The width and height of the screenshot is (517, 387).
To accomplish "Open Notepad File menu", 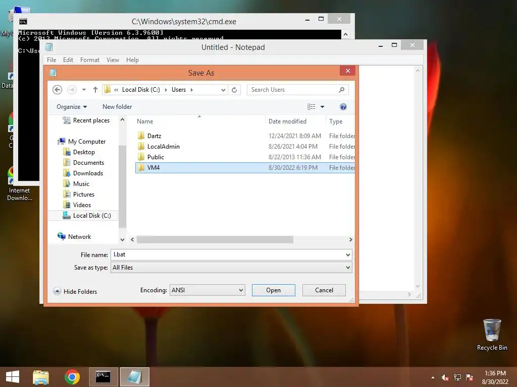I will (x=51, y=60).
